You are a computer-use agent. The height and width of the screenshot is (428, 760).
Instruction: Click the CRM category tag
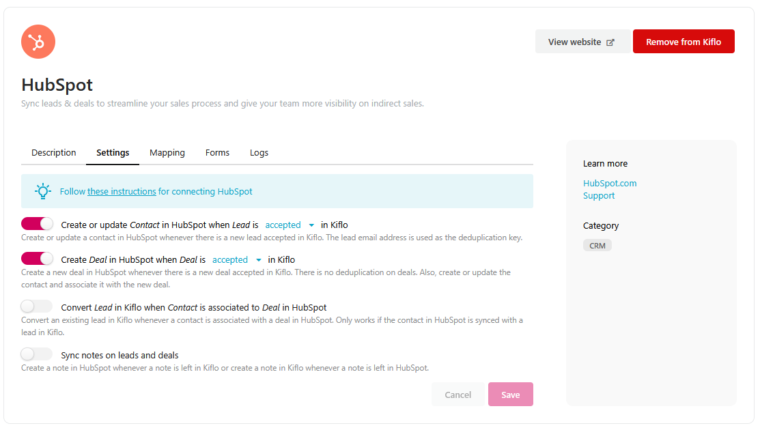597,246
